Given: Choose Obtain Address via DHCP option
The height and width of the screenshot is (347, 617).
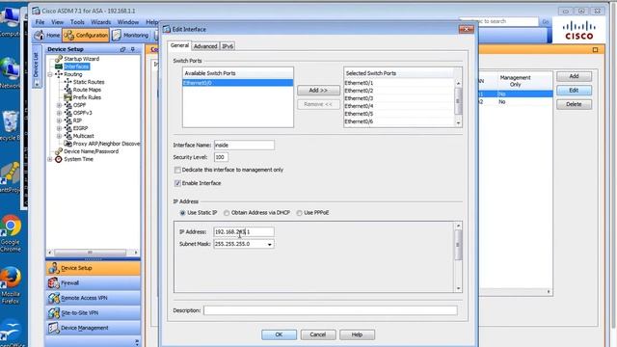Looking at the screenshot, I should [x=227, y=213].
